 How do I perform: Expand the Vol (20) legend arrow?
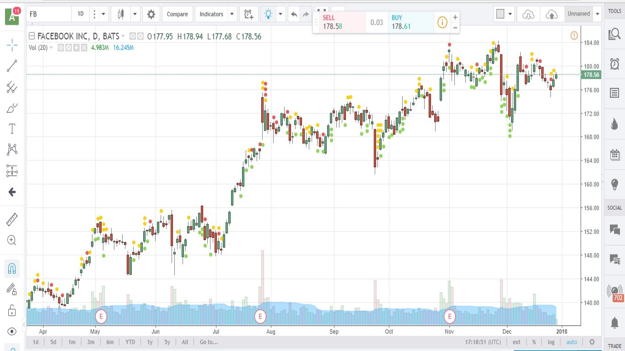point(51,48)
